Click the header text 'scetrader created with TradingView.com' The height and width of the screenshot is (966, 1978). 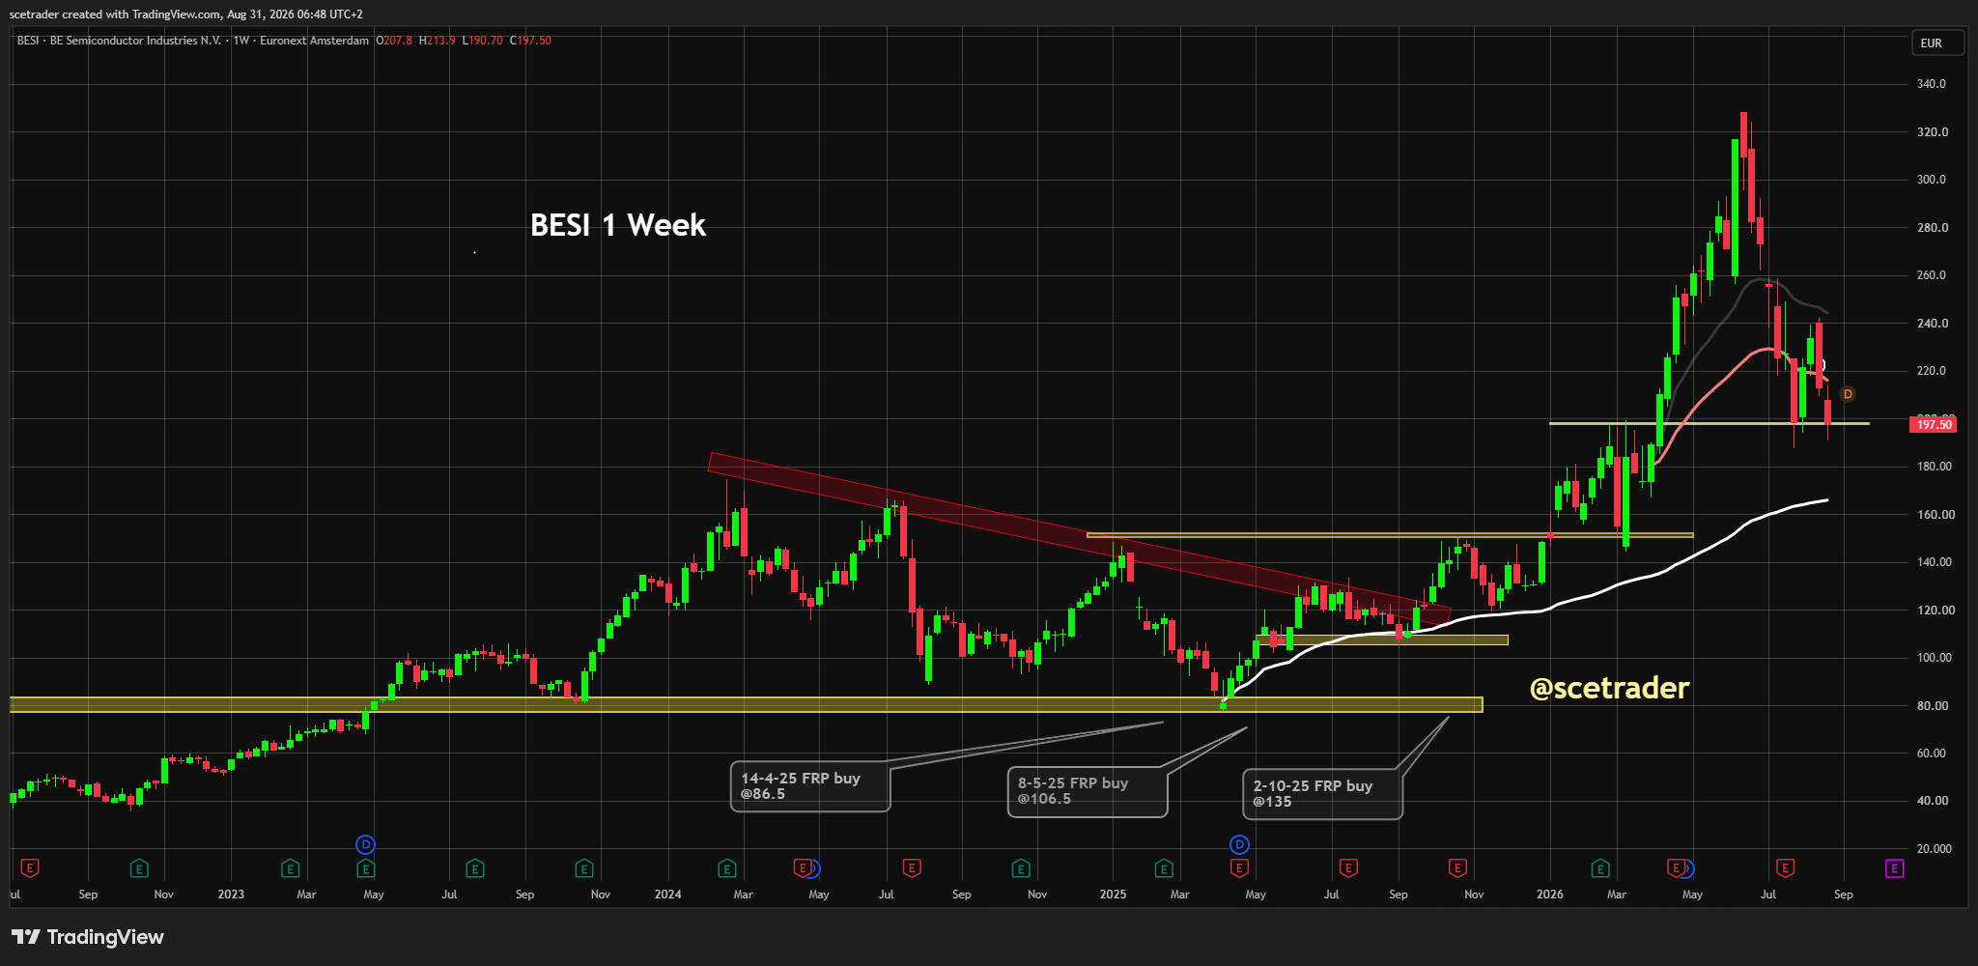tap(115, 14)
